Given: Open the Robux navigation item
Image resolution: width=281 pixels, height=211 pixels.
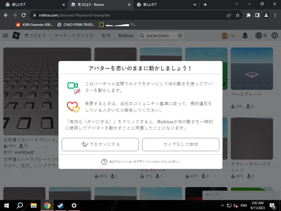Looking at the screenshot, I should [x=126, y=35].
